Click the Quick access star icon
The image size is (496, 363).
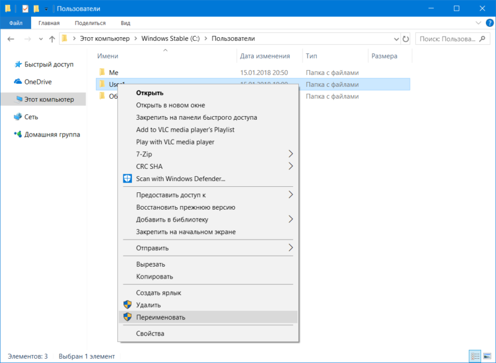pyautogui.click(x=18, y=65)
